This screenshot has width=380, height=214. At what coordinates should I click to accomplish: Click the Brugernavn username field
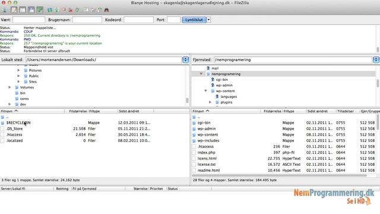pyautogui.click(x=87, y=20)
